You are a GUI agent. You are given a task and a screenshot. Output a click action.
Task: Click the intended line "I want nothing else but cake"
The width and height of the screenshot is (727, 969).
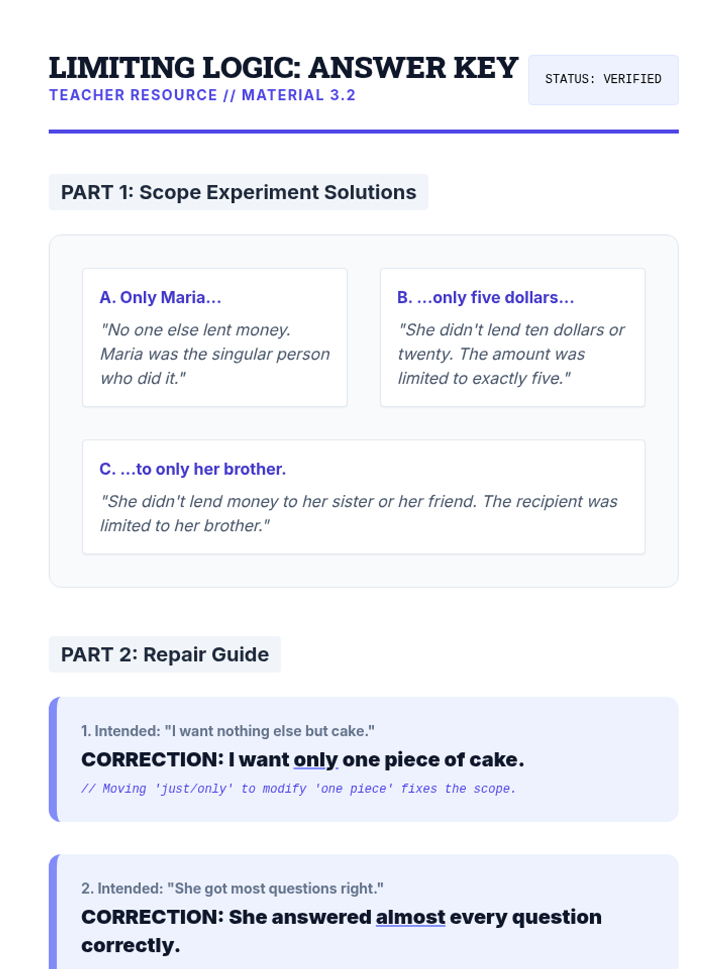228,731
